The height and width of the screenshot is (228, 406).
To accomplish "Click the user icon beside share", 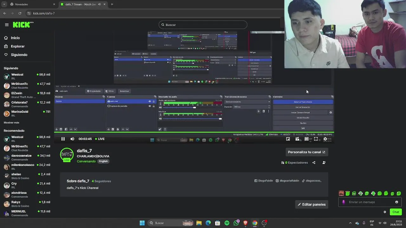I will tap(324, 163).
